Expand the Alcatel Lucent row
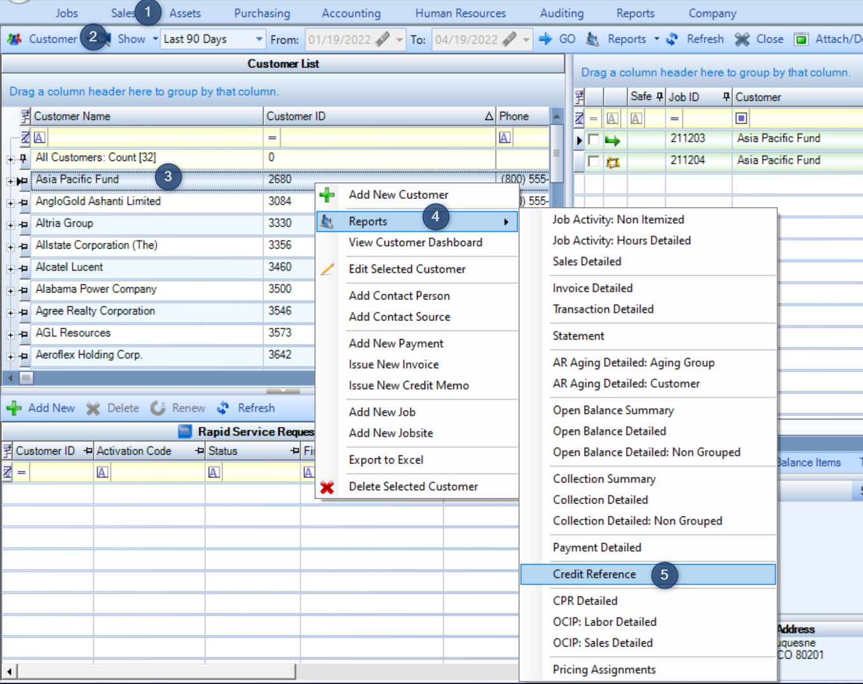 10,269
